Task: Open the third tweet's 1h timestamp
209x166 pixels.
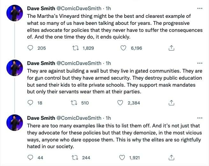Action: [x=108, y=118]
